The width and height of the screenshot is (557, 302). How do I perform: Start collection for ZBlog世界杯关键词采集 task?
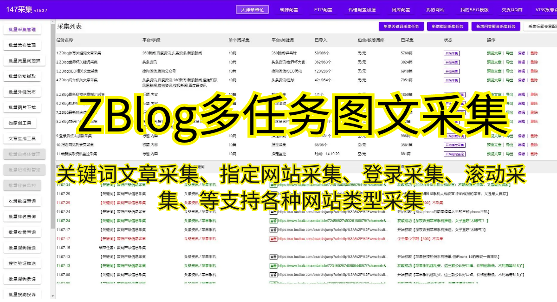(x=451, y=62)
